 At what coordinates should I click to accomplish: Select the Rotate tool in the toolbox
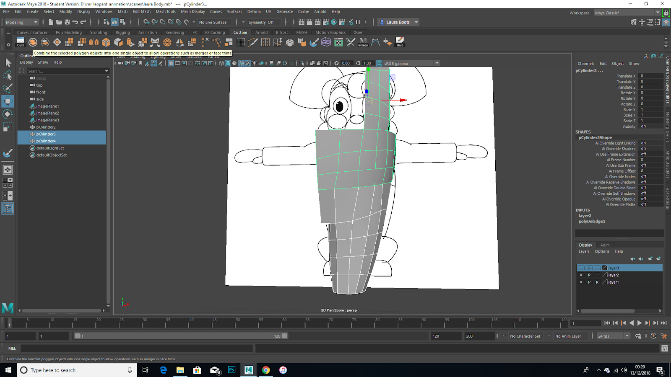click(x=8, y=114)
